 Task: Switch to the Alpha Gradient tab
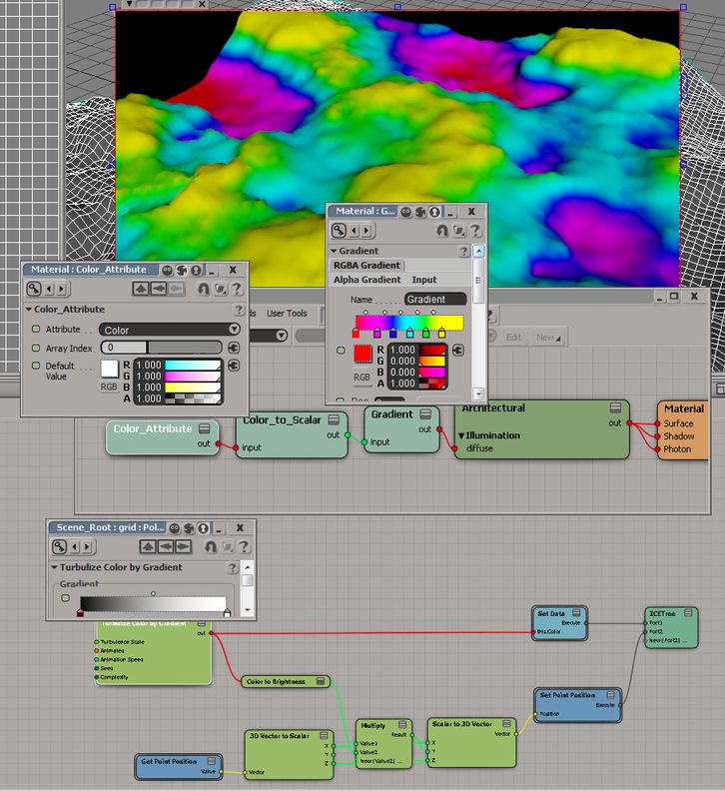366,281
